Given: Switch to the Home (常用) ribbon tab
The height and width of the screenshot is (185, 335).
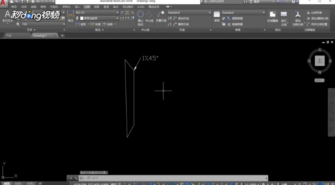Looking at the screenshot, I should click(14, 7).
